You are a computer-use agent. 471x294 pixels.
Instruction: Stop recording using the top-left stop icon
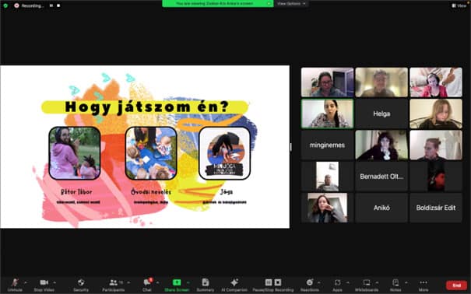click(x=58, y=5)
